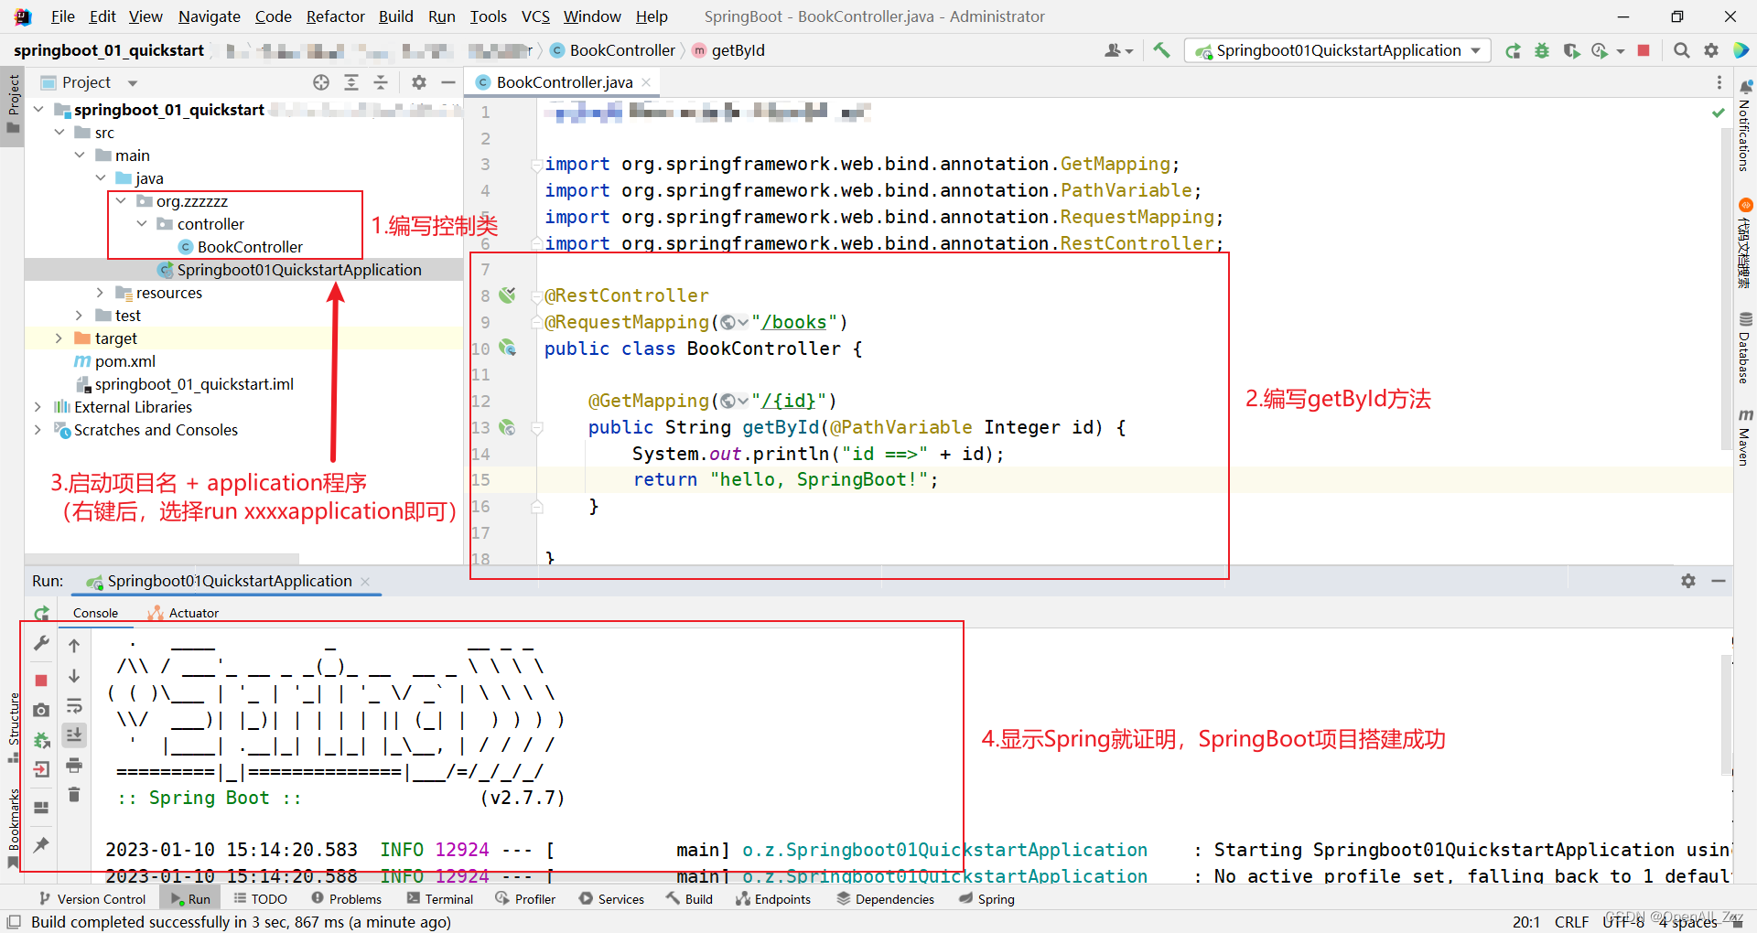Screen dimensions: 1757x933
Task: Click the Build project hammer icon
Action: click(1161, 50)
